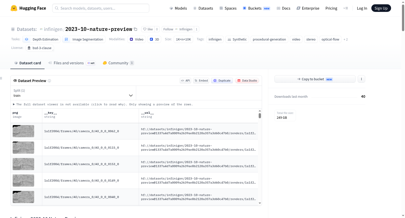The width and height of the screenshot is (405, 218).
Task: Select the Image Segmentation task tag
Action: tap(84, 39)
